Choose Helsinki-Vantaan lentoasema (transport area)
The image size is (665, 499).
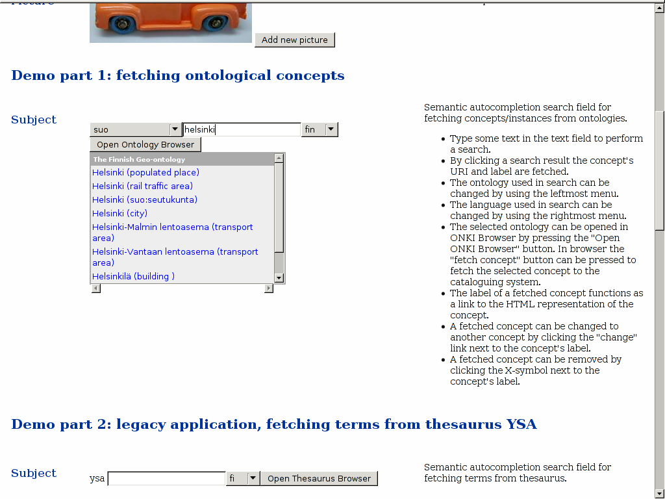175,257
